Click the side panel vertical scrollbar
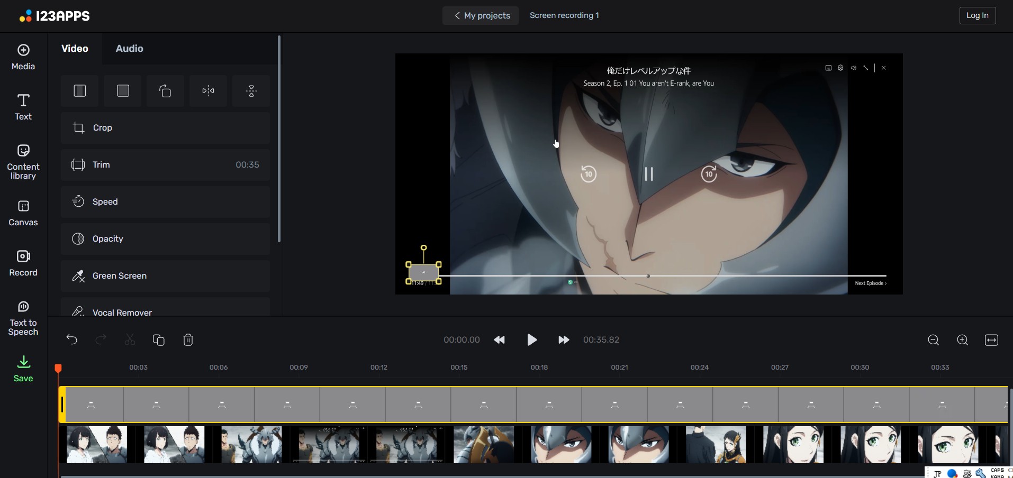Viewport: 1013px width, 478px height. 279,139
